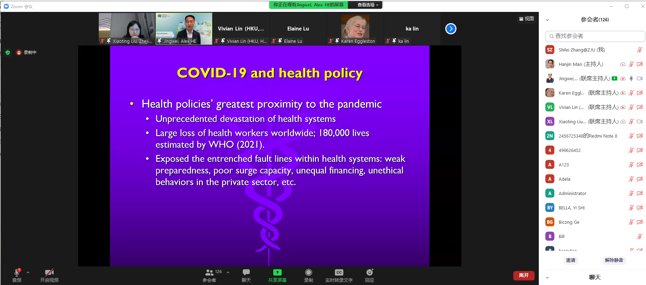
Task: Select participant Bicong Ge in list
Action: (595, 222)
